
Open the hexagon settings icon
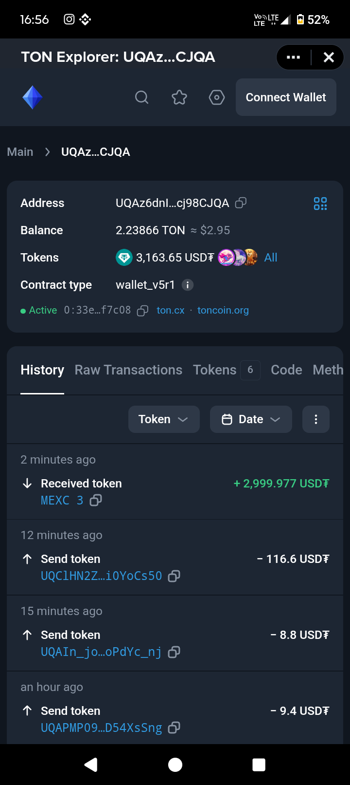216,97
